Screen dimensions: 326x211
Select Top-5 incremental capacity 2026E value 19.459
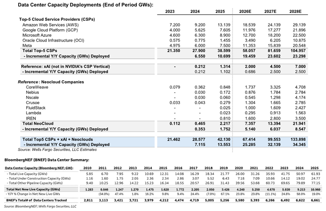(249, 56)
